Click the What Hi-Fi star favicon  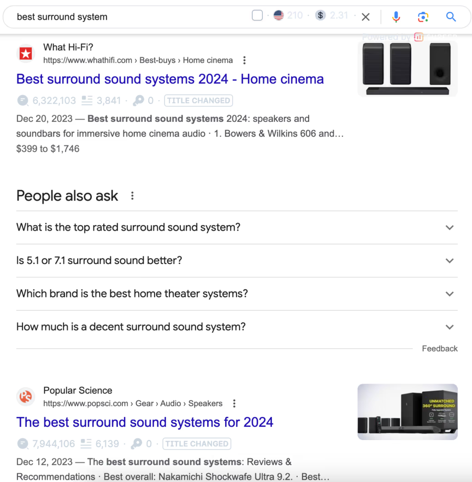click(25, 54)
